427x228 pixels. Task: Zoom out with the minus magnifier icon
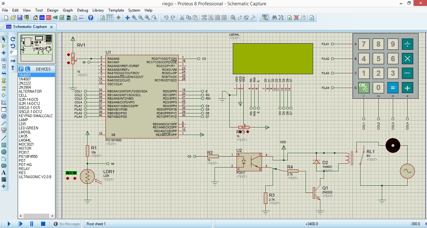click(141, 18)
